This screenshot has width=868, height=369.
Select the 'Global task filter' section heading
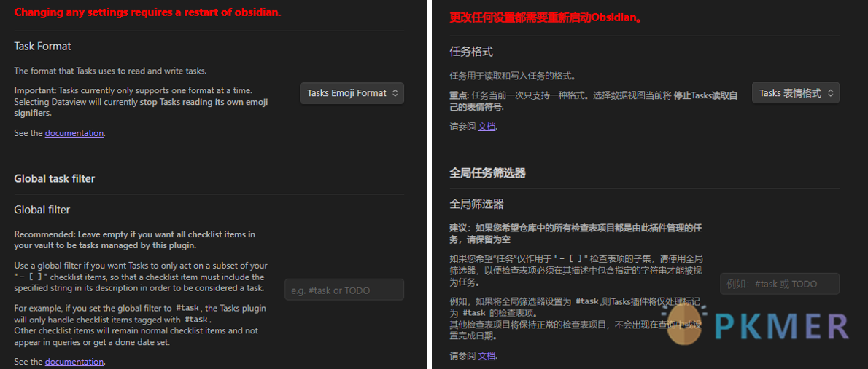54,178
